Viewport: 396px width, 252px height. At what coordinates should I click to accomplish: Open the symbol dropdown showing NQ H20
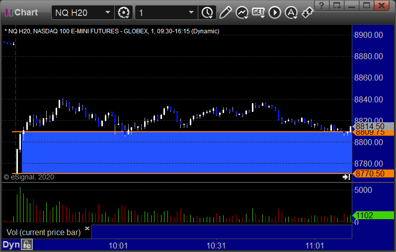(x=83, y=12)
